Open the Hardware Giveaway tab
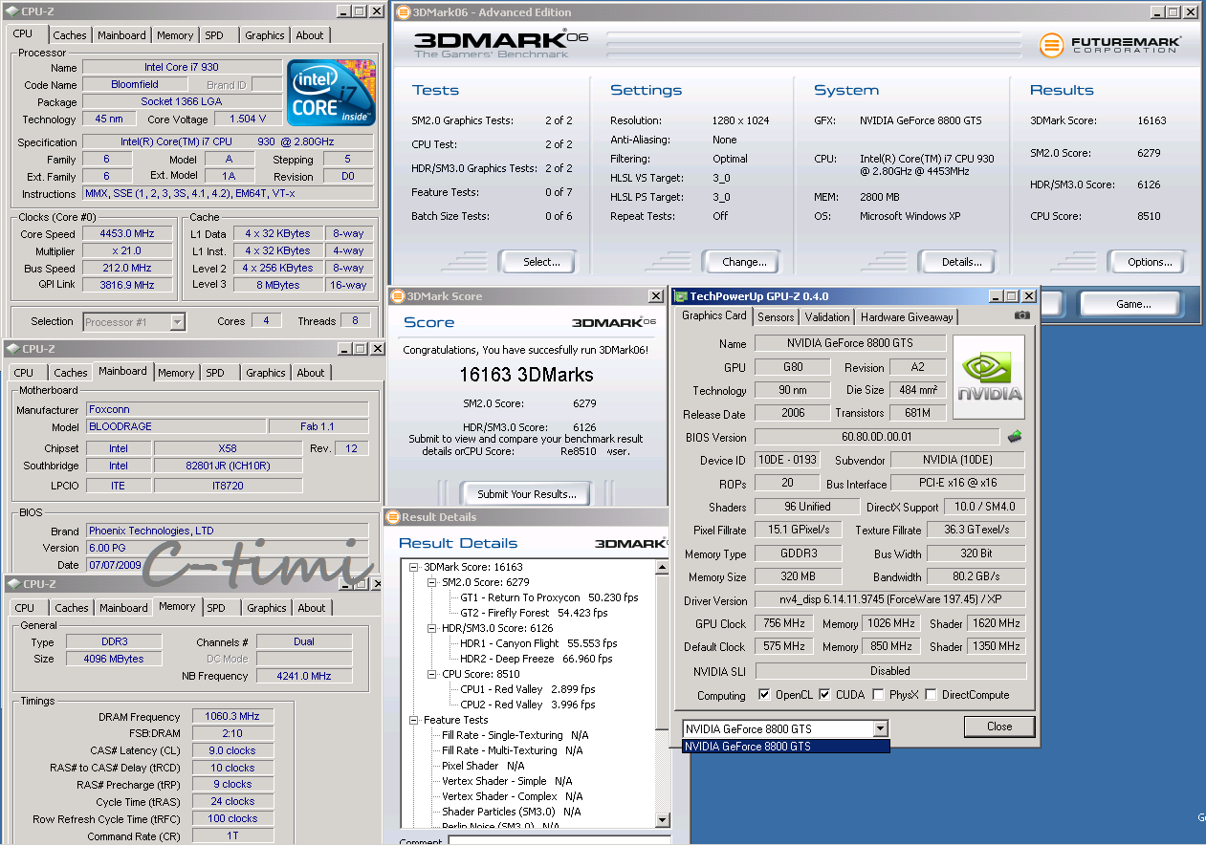 (x=907, y=317)
